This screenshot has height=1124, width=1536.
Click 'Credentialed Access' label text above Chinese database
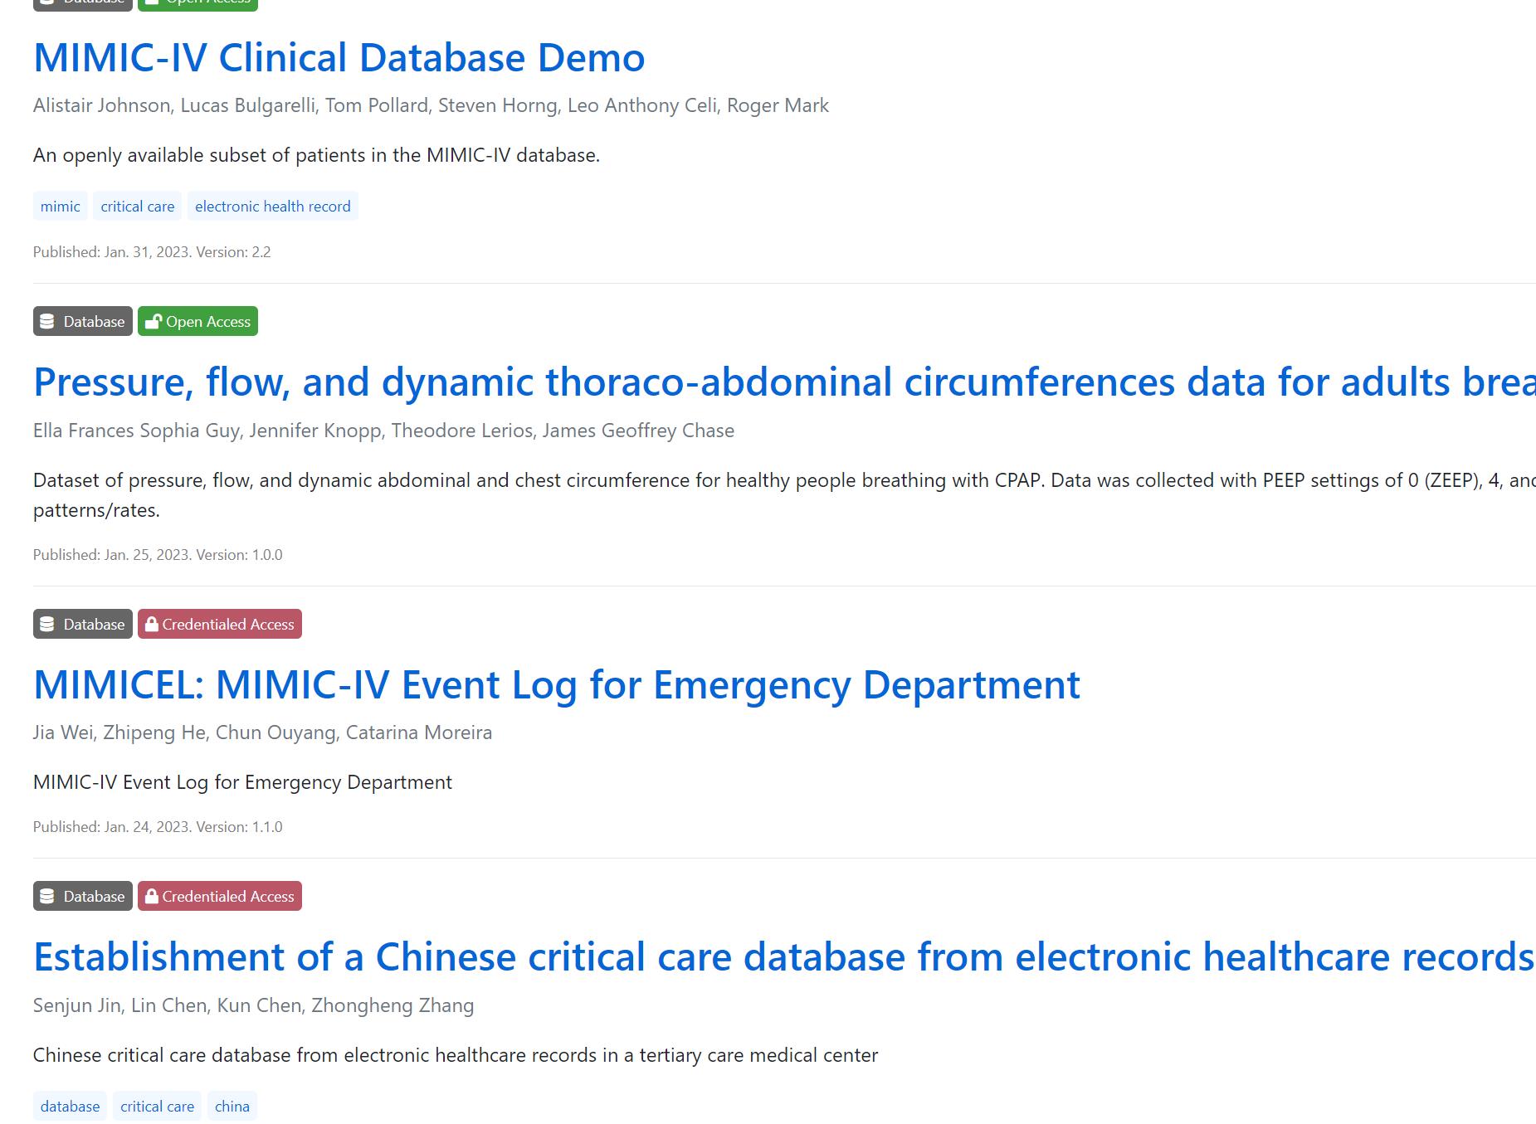(228, 897)
